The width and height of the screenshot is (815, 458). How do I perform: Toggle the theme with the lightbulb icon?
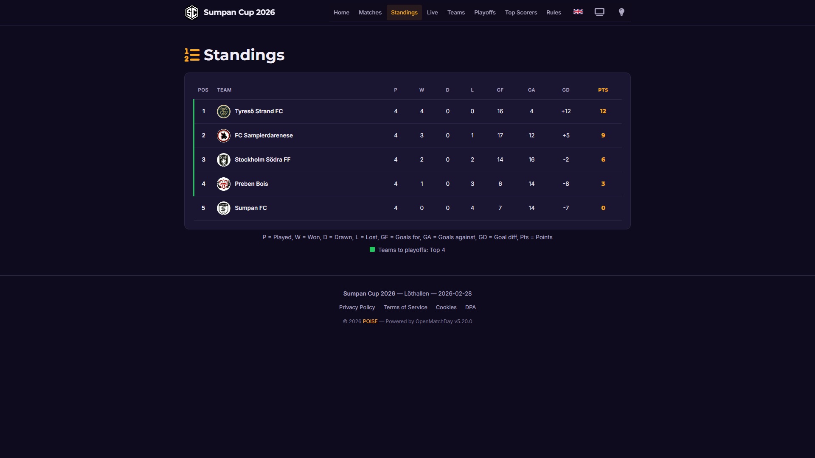(621, 12)
